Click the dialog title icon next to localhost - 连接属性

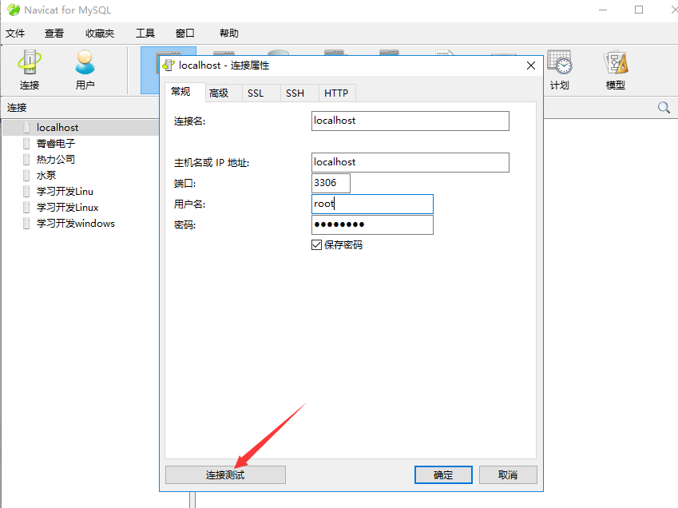(169, 65)
